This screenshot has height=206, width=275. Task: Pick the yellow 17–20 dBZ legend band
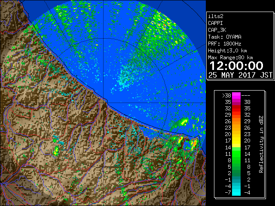point(236,141)
